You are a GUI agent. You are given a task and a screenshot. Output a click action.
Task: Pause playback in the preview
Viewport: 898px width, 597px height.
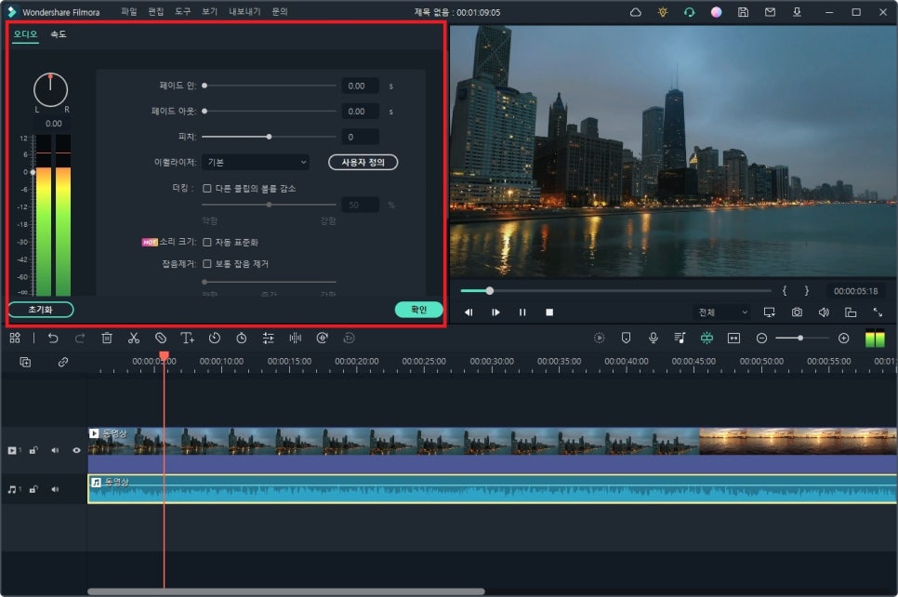(522, 312)
